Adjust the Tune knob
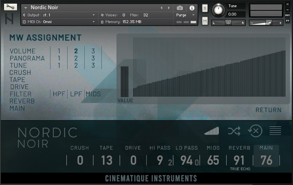Image resolution: width=293 pixels, height=185 pixels. click(219, 9)
